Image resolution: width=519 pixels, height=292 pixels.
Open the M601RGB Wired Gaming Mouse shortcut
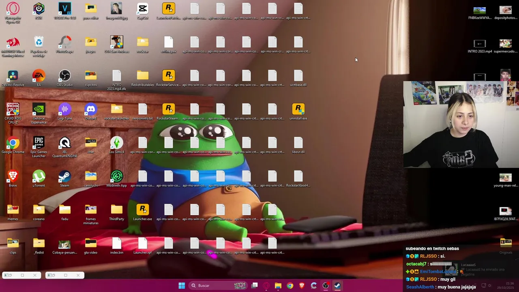coord(13,47)
